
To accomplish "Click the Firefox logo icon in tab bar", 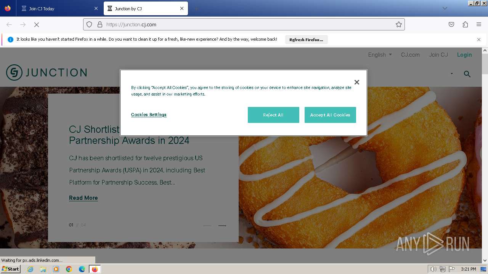I will (8, 8).
